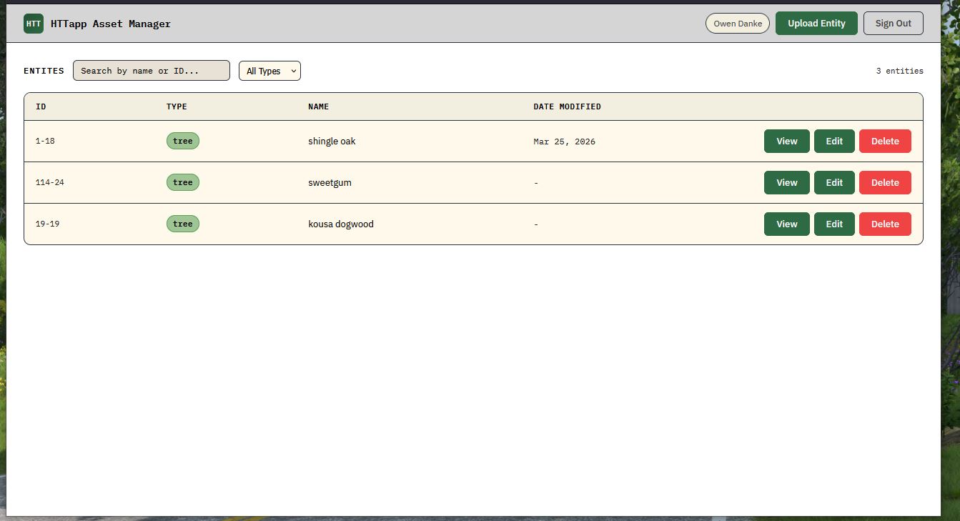Click the Name column header
960x521 pixels.
point(319,106)
